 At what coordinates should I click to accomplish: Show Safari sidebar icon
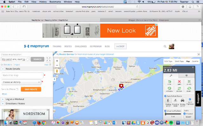click(x=24, y=7)
